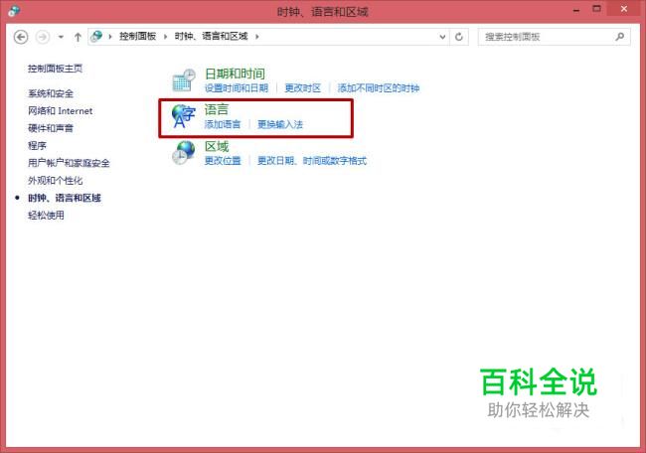Viewport: 646px width, 453px height.
Task: Click 更改日期、时间或数字格式 link
Action: tap(312, 161)
